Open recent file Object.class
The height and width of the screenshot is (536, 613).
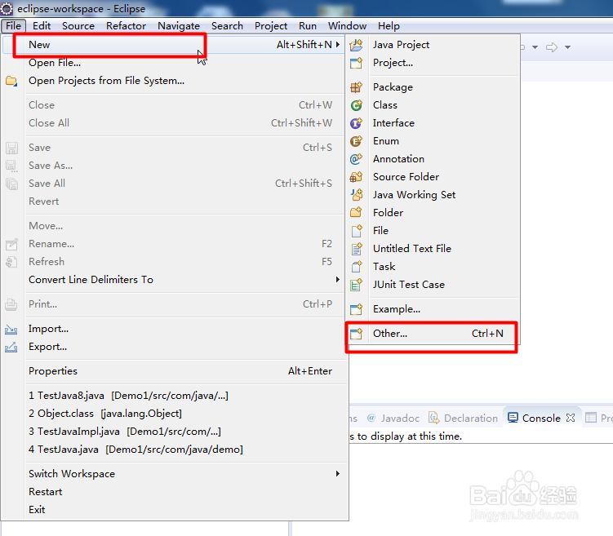175,414
